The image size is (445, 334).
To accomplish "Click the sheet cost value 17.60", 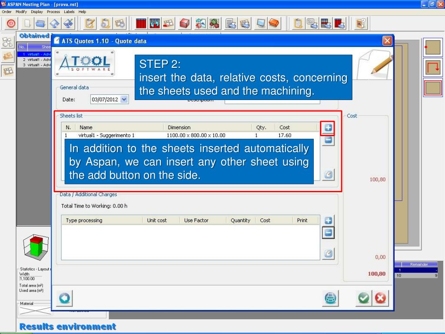I will [285, 136].
